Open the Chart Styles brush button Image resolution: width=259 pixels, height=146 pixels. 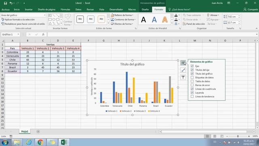coord(183,70)
